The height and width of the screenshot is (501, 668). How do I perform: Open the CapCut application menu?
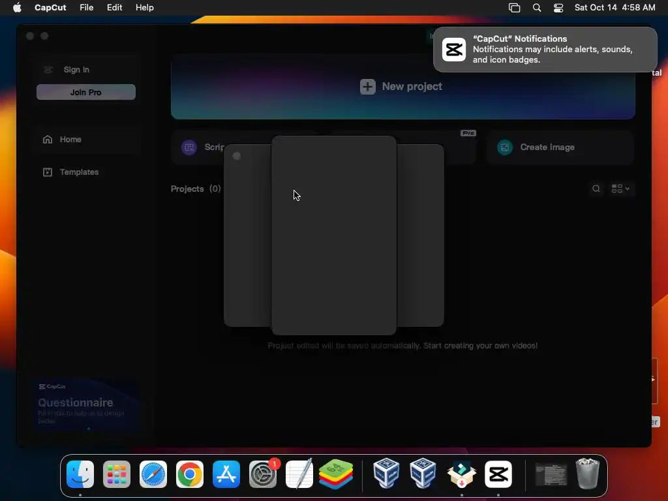click(50, 7)
